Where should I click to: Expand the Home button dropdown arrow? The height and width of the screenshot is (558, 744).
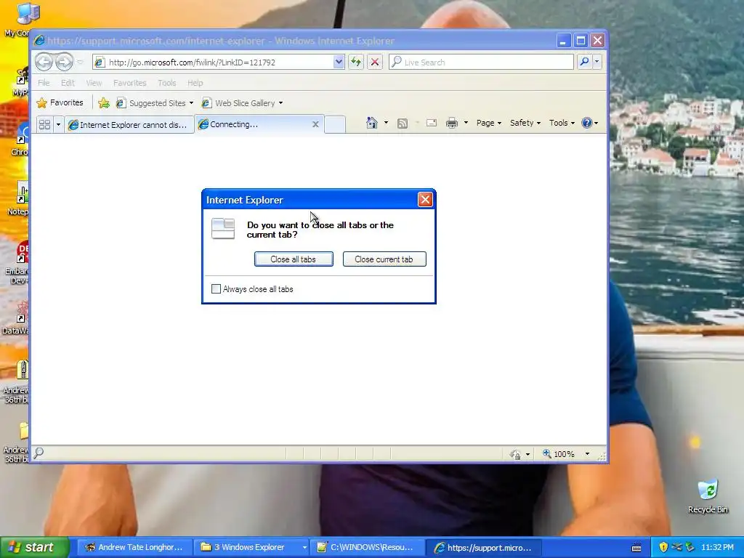[x=387, y=123]
